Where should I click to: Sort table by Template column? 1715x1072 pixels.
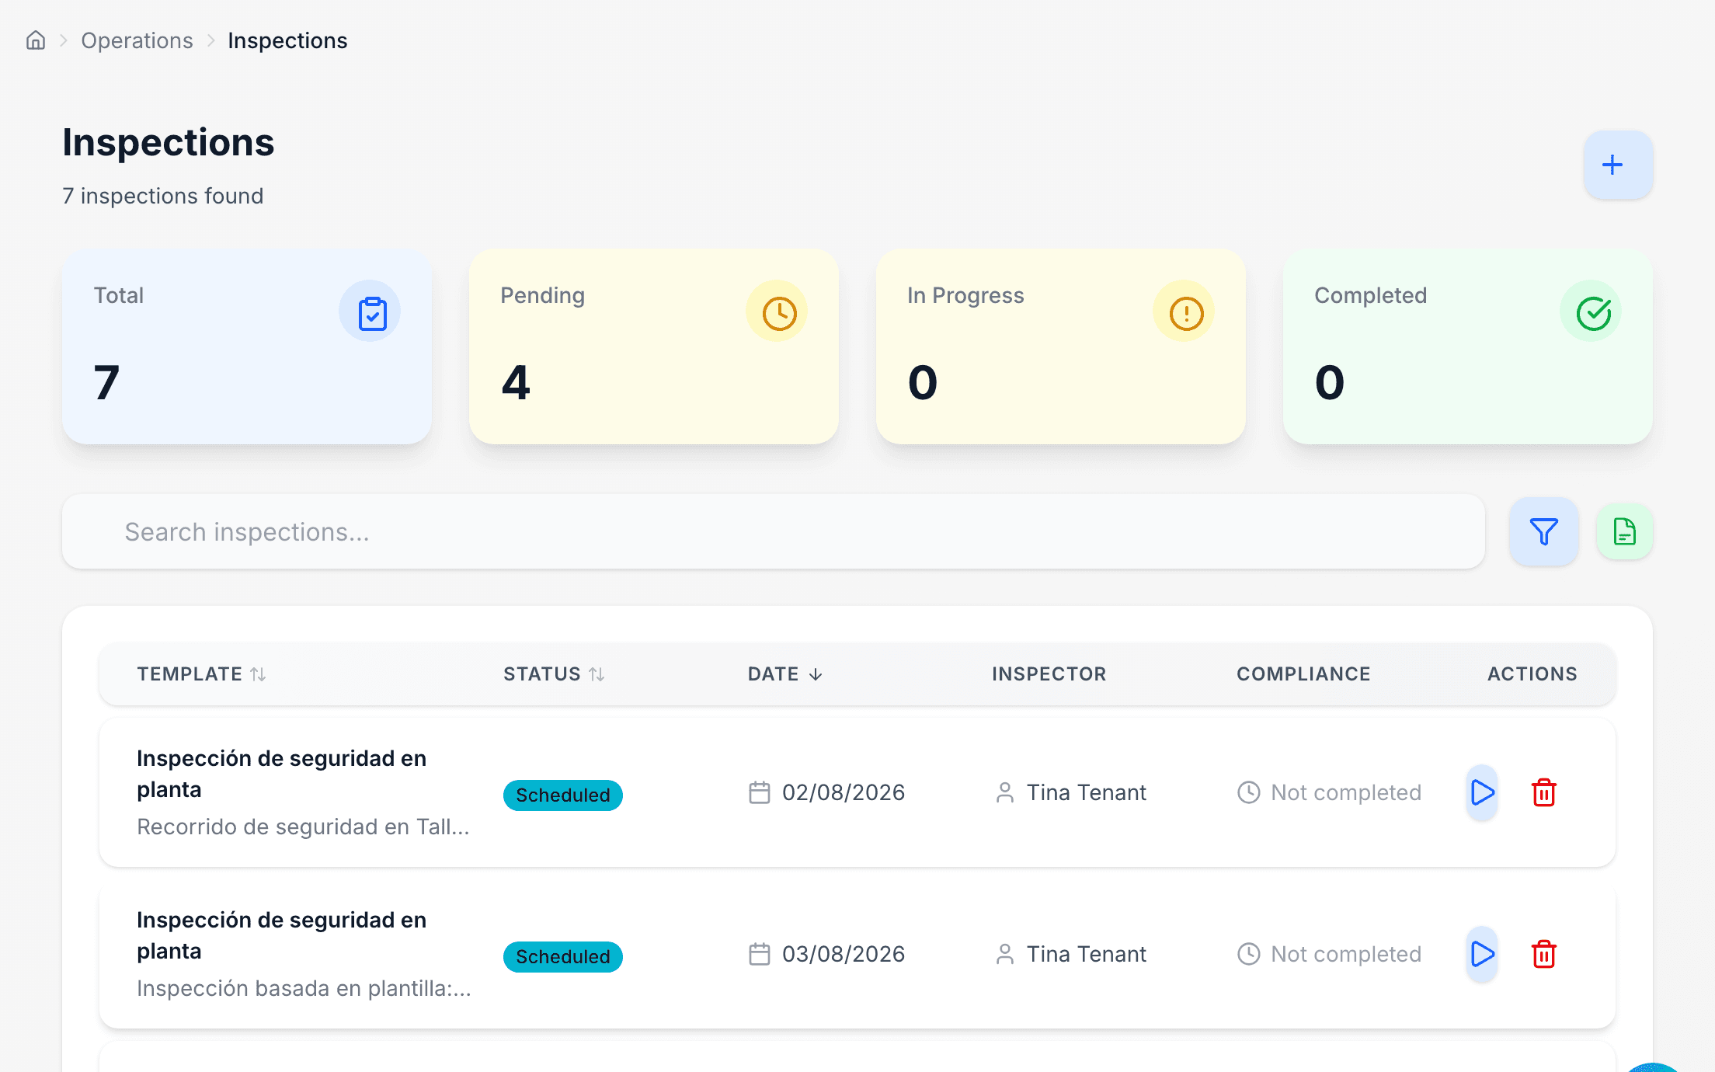[x=202, y=674]
